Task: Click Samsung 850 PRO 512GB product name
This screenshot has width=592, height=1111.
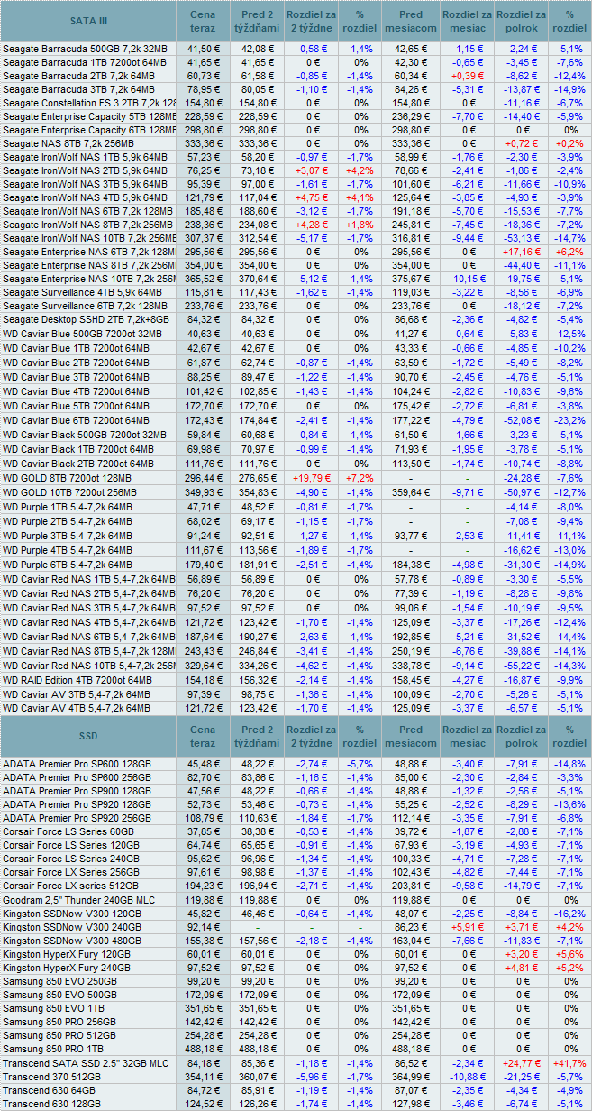Action: 61,1034
